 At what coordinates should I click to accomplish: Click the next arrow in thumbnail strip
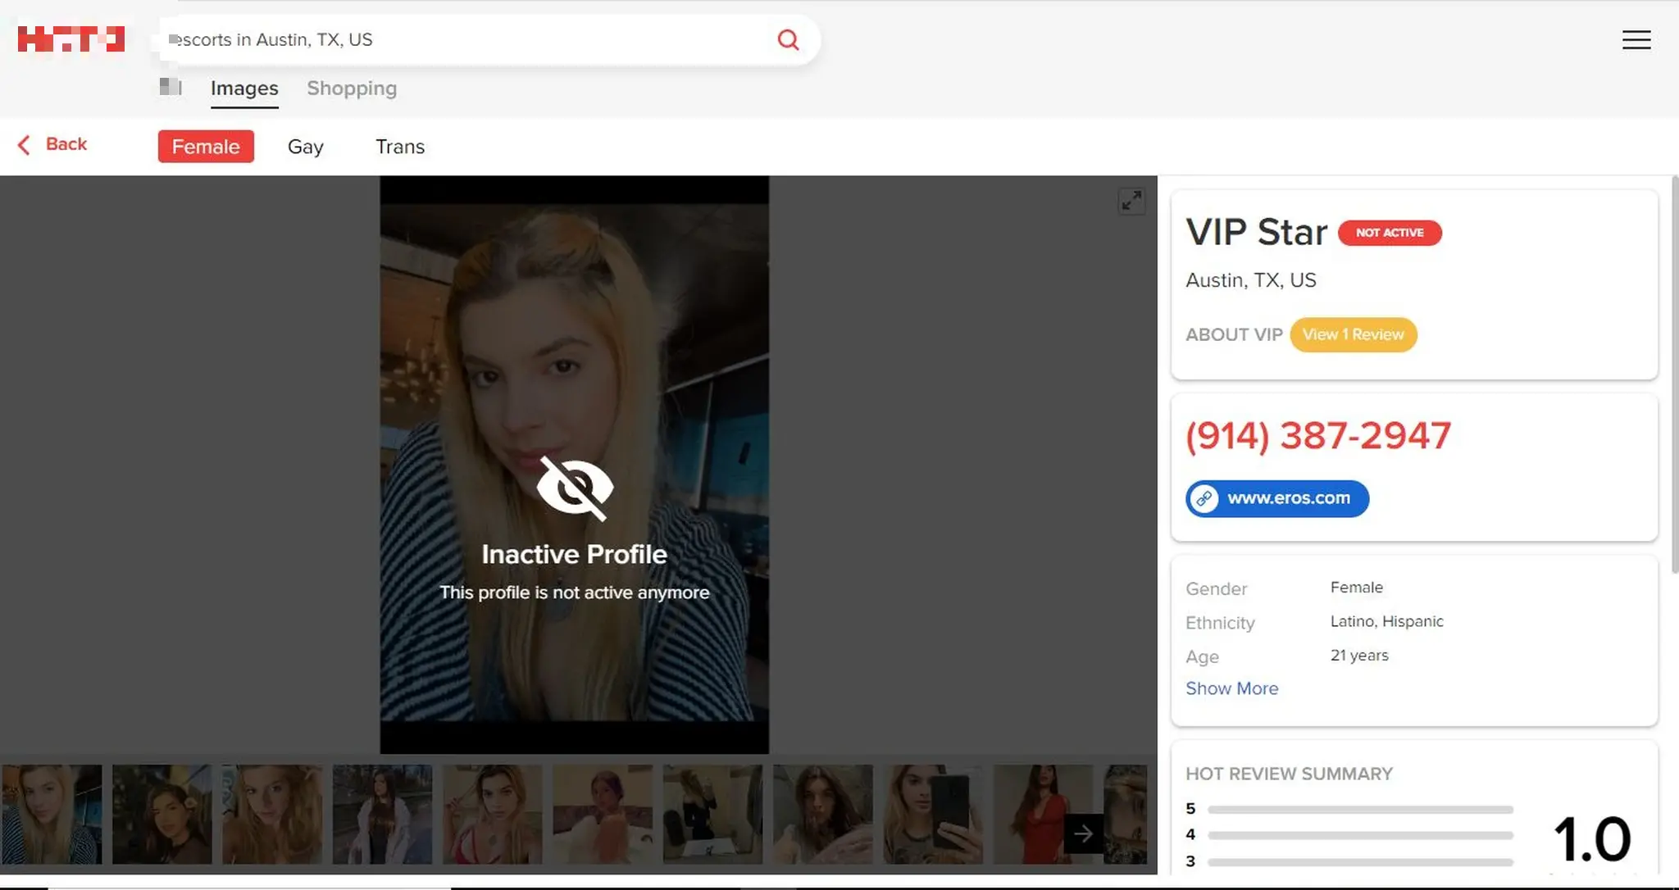pos(1083,833)
